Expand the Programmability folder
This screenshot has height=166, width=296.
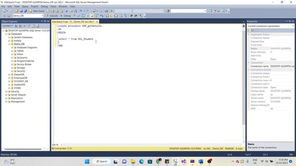click(x=12, y=61)
